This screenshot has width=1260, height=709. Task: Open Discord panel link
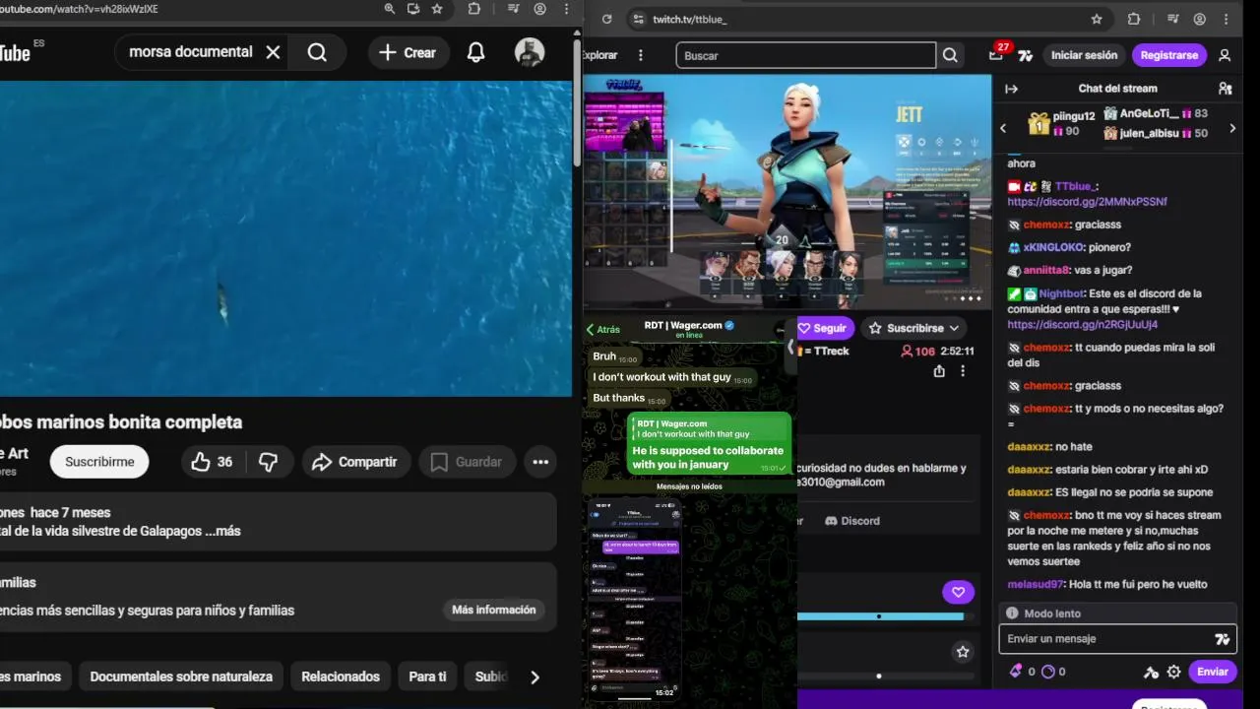pos(852,521)
